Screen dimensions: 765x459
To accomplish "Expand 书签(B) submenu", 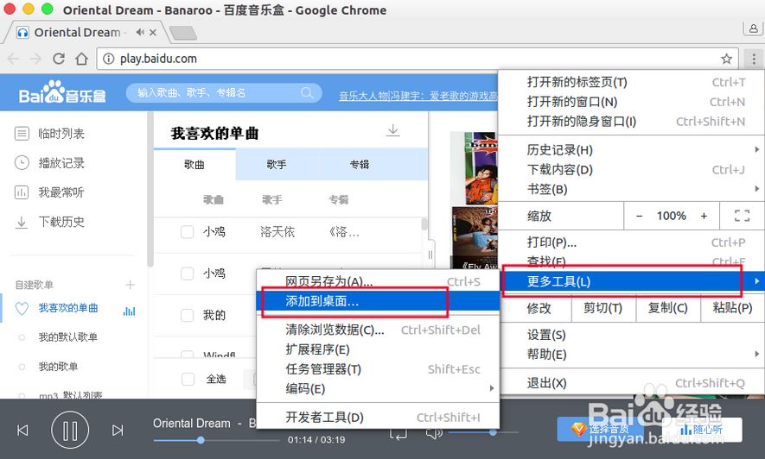I will tap(630, 189).
